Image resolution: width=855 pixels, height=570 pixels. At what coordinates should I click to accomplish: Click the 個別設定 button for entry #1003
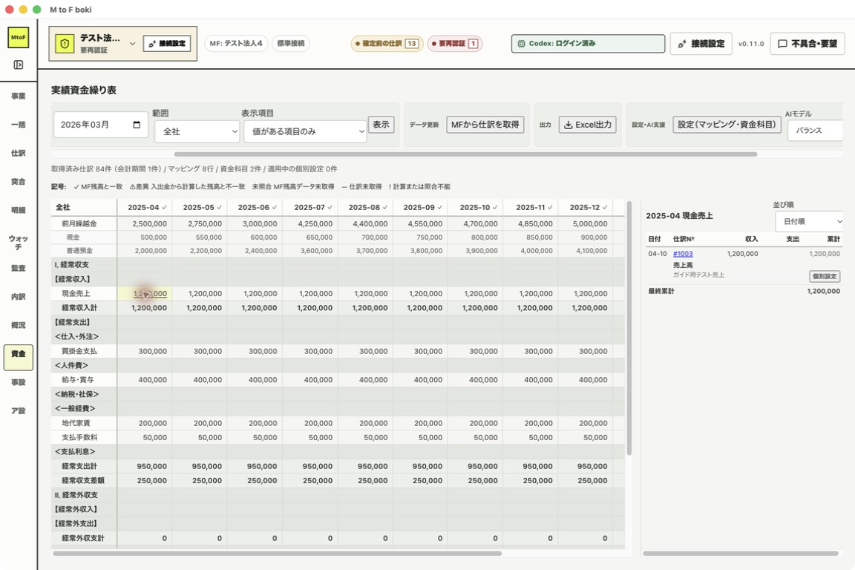[824, 276]
